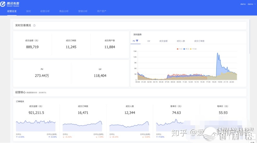This screenshot has height=143, width=257.
Task: Click the down arrow beside -31.42%
Action: 64,137
